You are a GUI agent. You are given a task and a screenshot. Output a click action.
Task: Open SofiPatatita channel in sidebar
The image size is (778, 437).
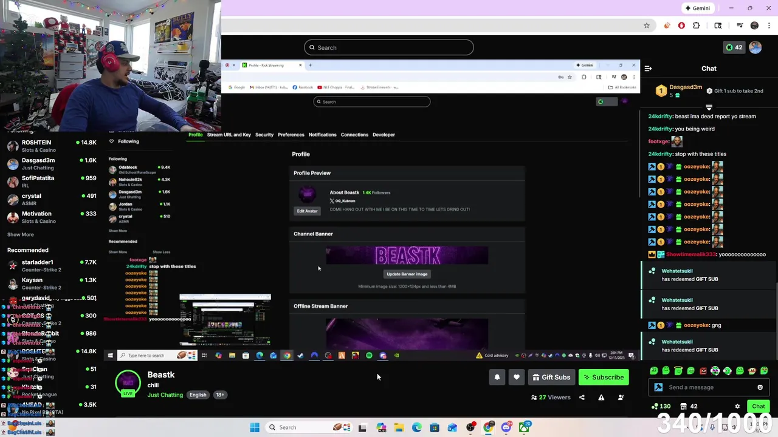(x=52, y=181)
